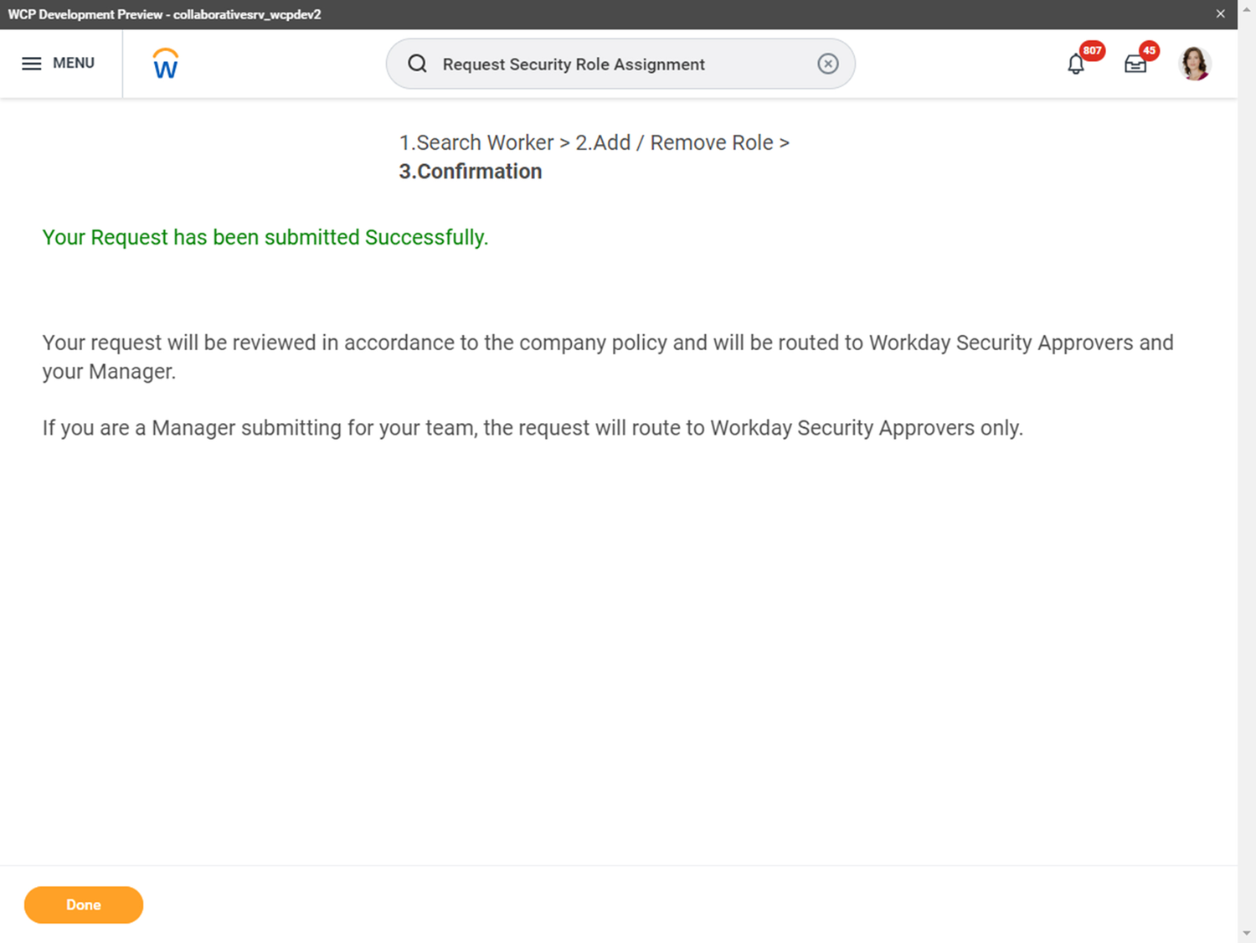1256x943 pixels.
Task: Click the search magnifier icon
Action: point(417,64)
